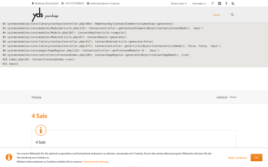Open the Datenschutzerklärung link

point(95,162)
